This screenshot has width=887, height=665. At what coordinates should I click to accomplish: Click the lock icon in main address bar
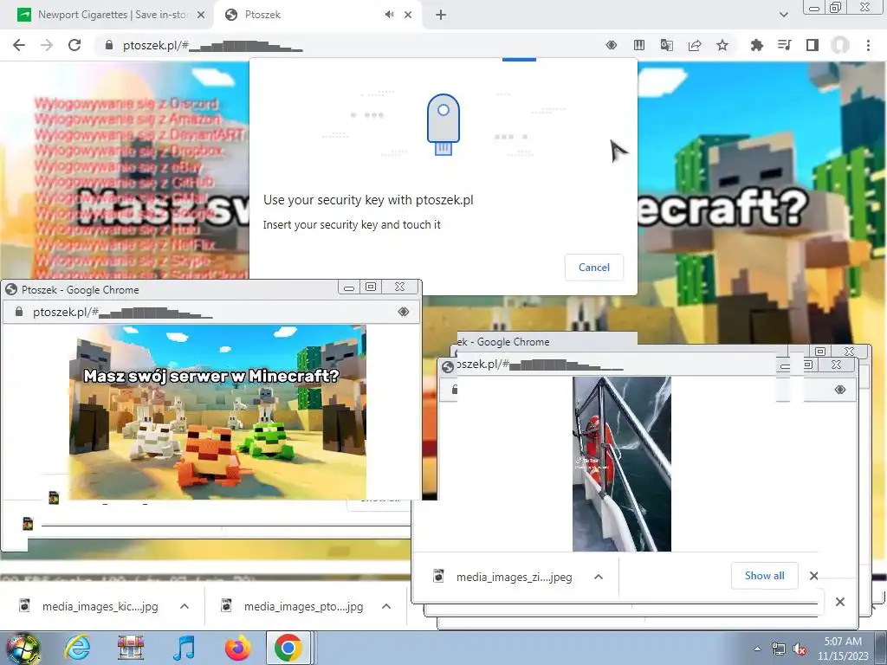click(109, 45)
